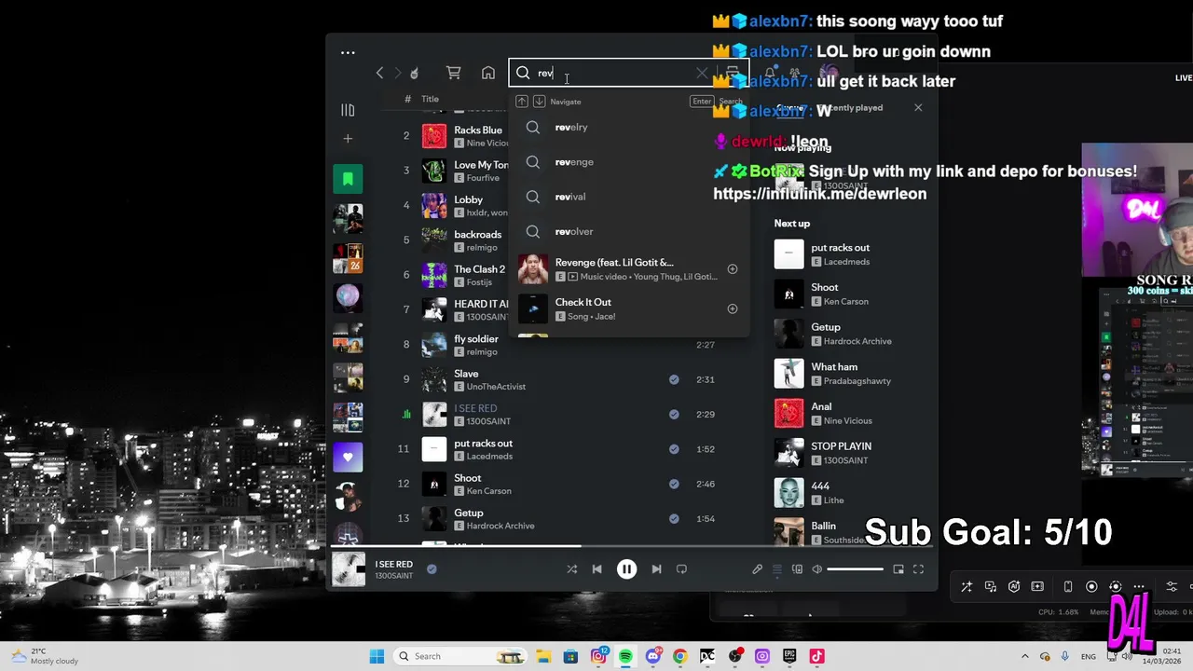Show hidden system tray icons chevron
This screenshot has width=1193, height=671.
(1025, 656)
